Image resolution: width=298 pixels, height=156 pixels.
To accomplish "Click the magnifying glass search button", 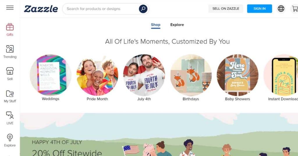I will tap(143, 9).
